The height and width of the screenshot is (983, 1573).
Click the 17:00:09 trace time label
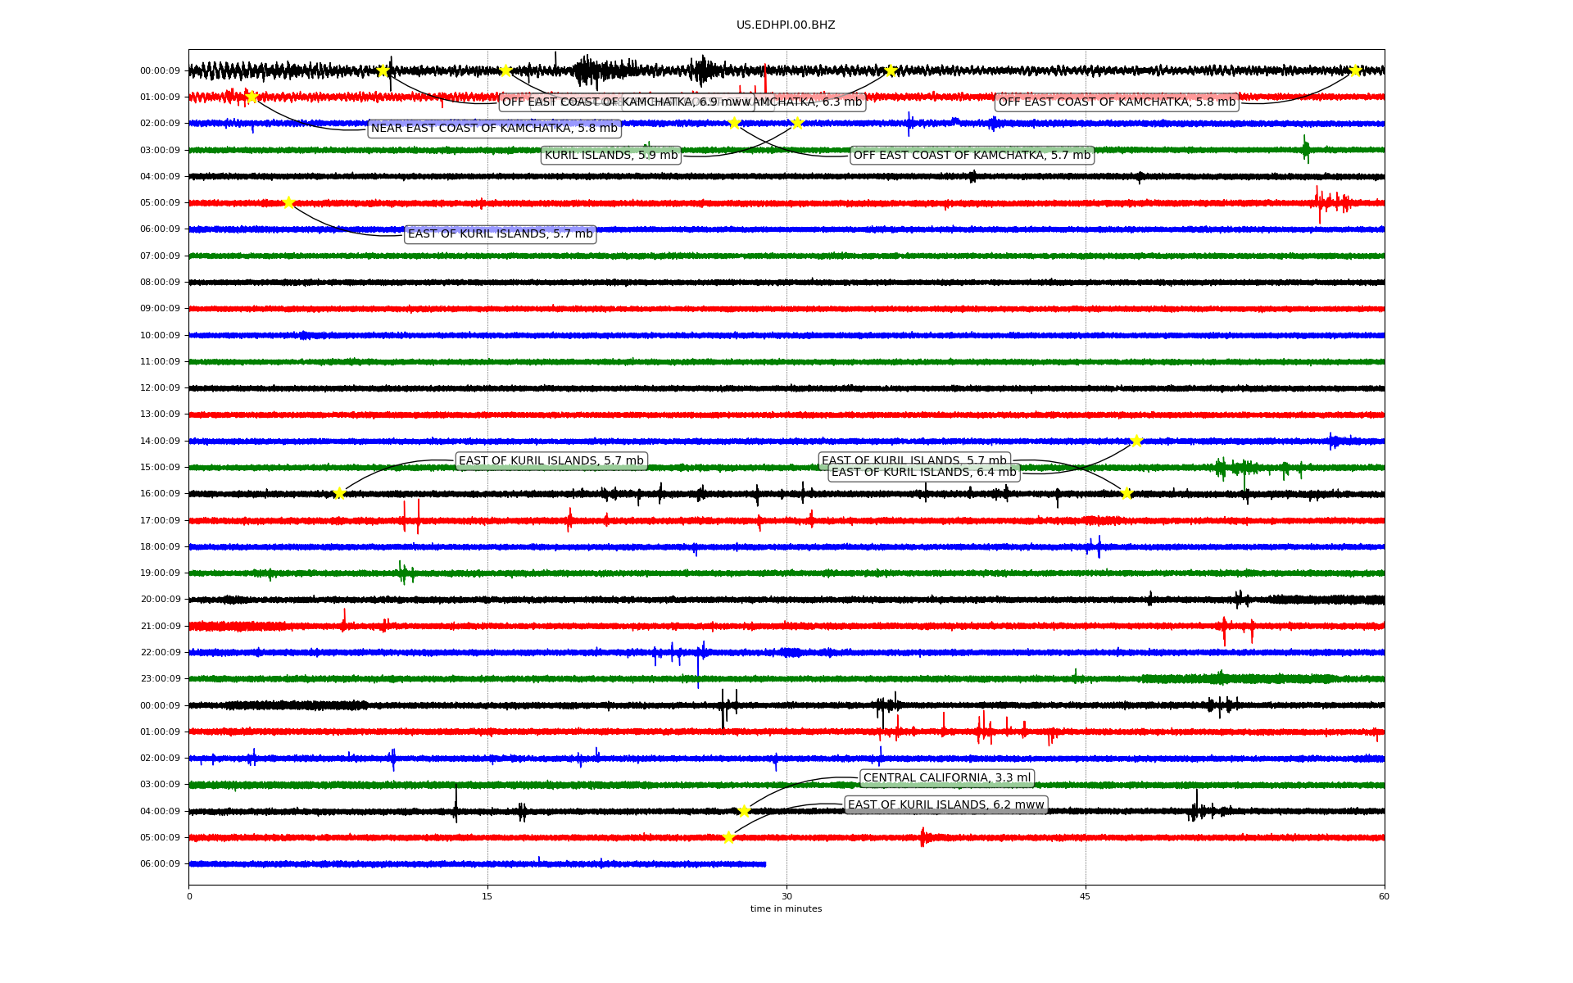160,521
